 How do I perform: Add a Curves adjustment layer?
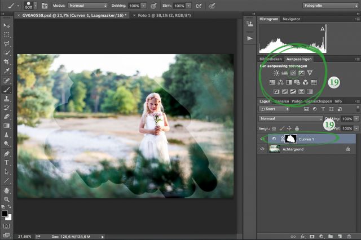(293, 73)
